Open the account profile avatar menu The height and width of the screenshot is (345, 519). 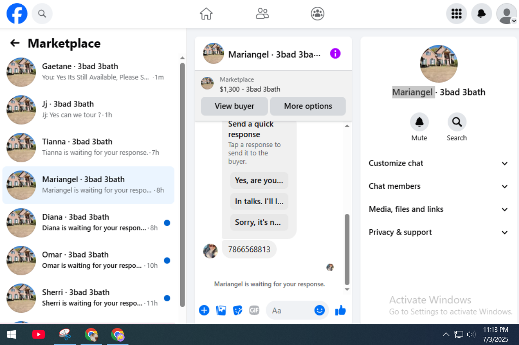(507, 14)
